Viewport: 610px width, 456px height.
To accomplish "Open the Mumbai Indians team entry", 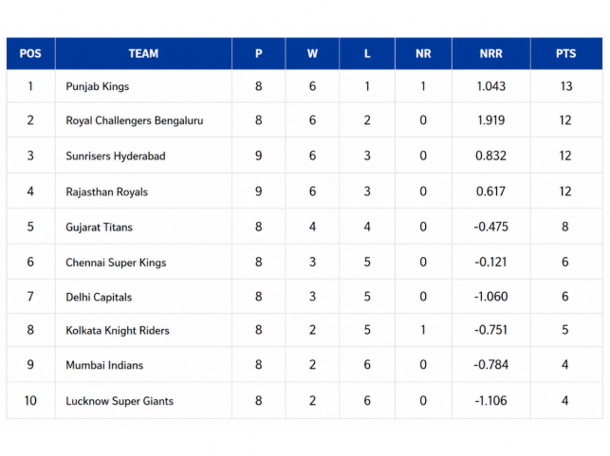I will 102,365.
